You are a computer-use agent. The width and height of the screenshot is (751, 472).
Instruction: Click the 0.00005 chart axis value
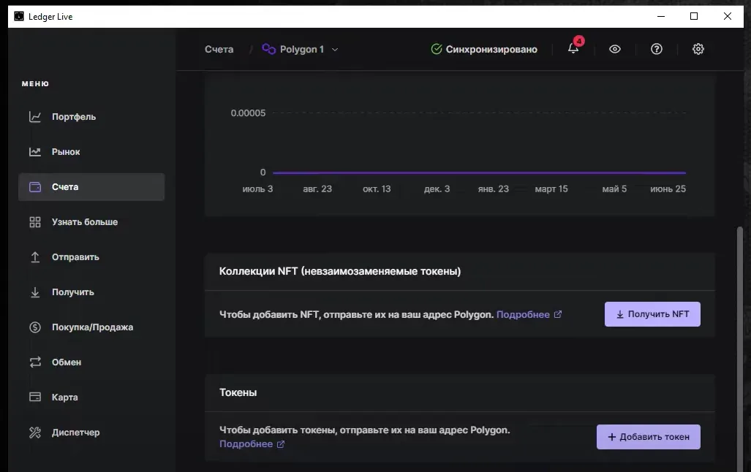click(248, 113)
